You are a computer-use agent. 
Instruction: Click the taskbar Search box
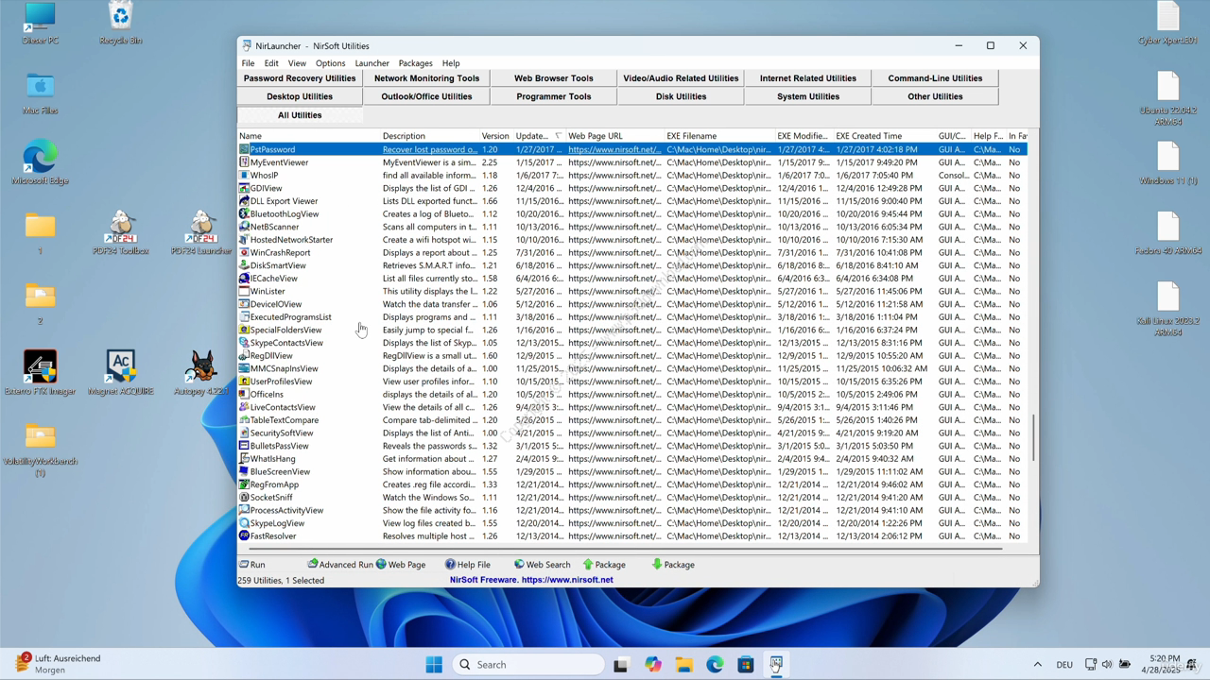[x=527, y=664]
